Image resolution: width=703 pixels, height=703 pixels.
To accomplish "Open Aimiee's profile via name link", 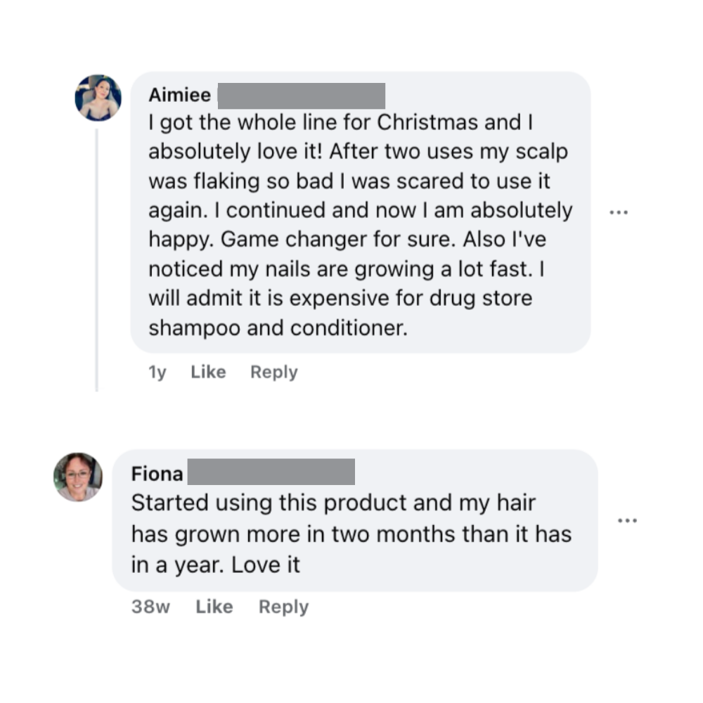I will pyautogui.click(x=179, y=96).
